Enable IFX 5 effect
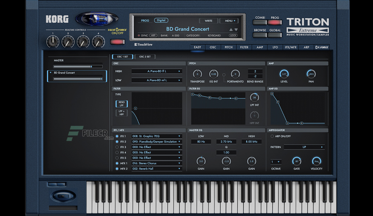The image size is (373, 216). click(x=117, y=158)
